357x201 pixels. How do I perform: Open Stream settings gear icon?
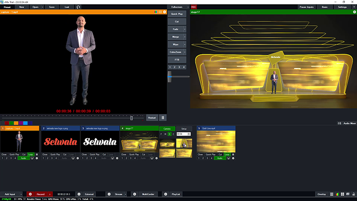tap(108, 194)
